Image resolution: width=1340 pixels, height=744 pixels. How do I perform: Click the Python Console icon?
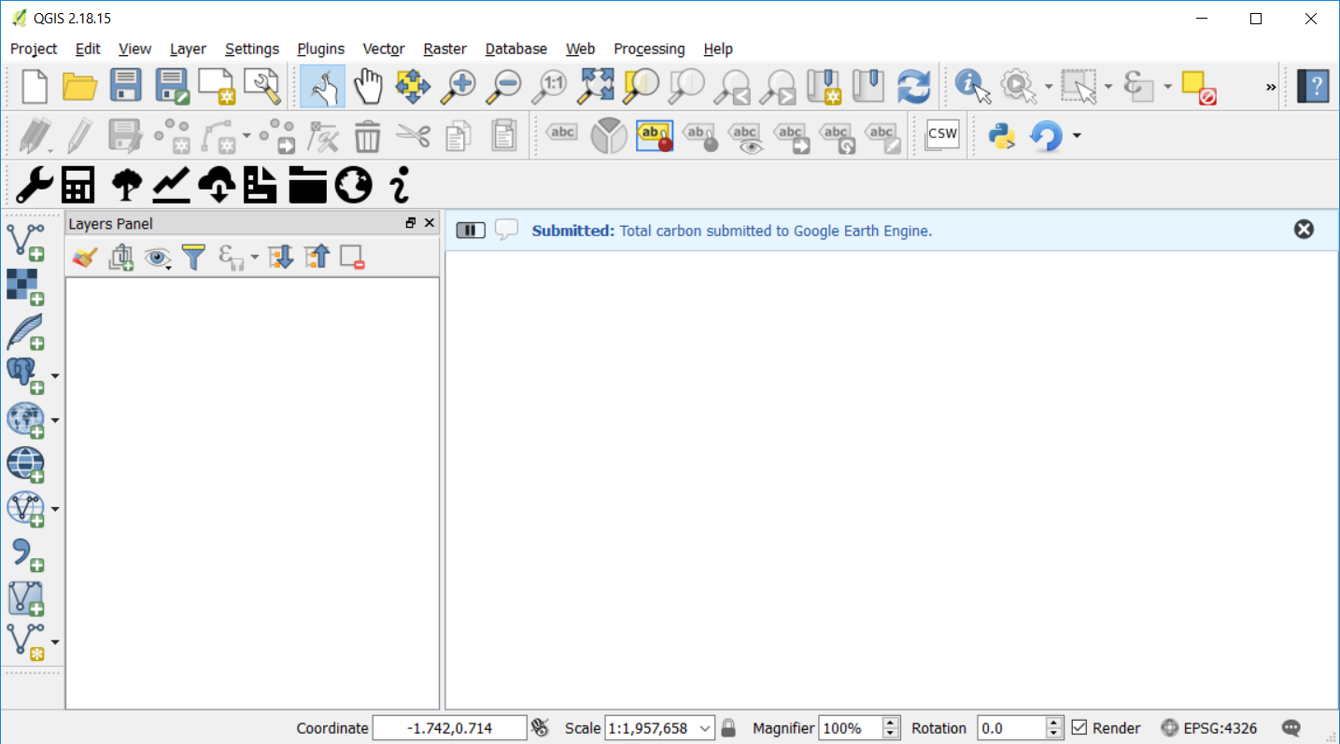tap(1001, 136)
